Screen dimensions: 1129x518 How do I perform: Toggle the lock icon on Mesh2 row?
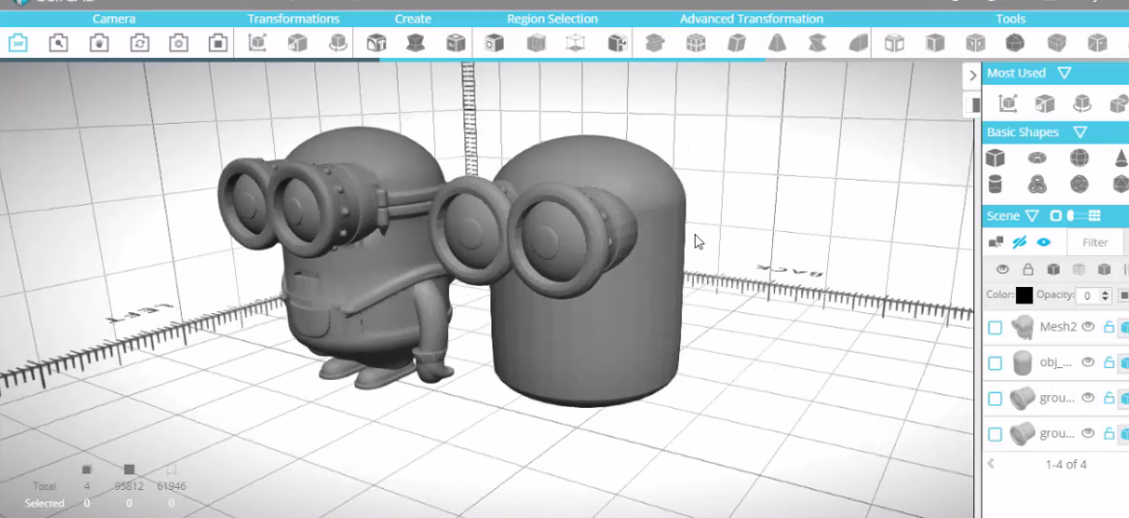coord(1109,328)
